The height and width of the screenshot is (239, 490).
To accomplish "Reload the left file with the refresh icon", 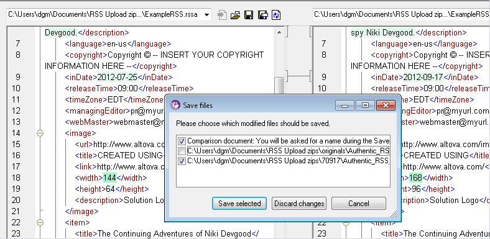I will pyautogui.click(x=276, y=15).
